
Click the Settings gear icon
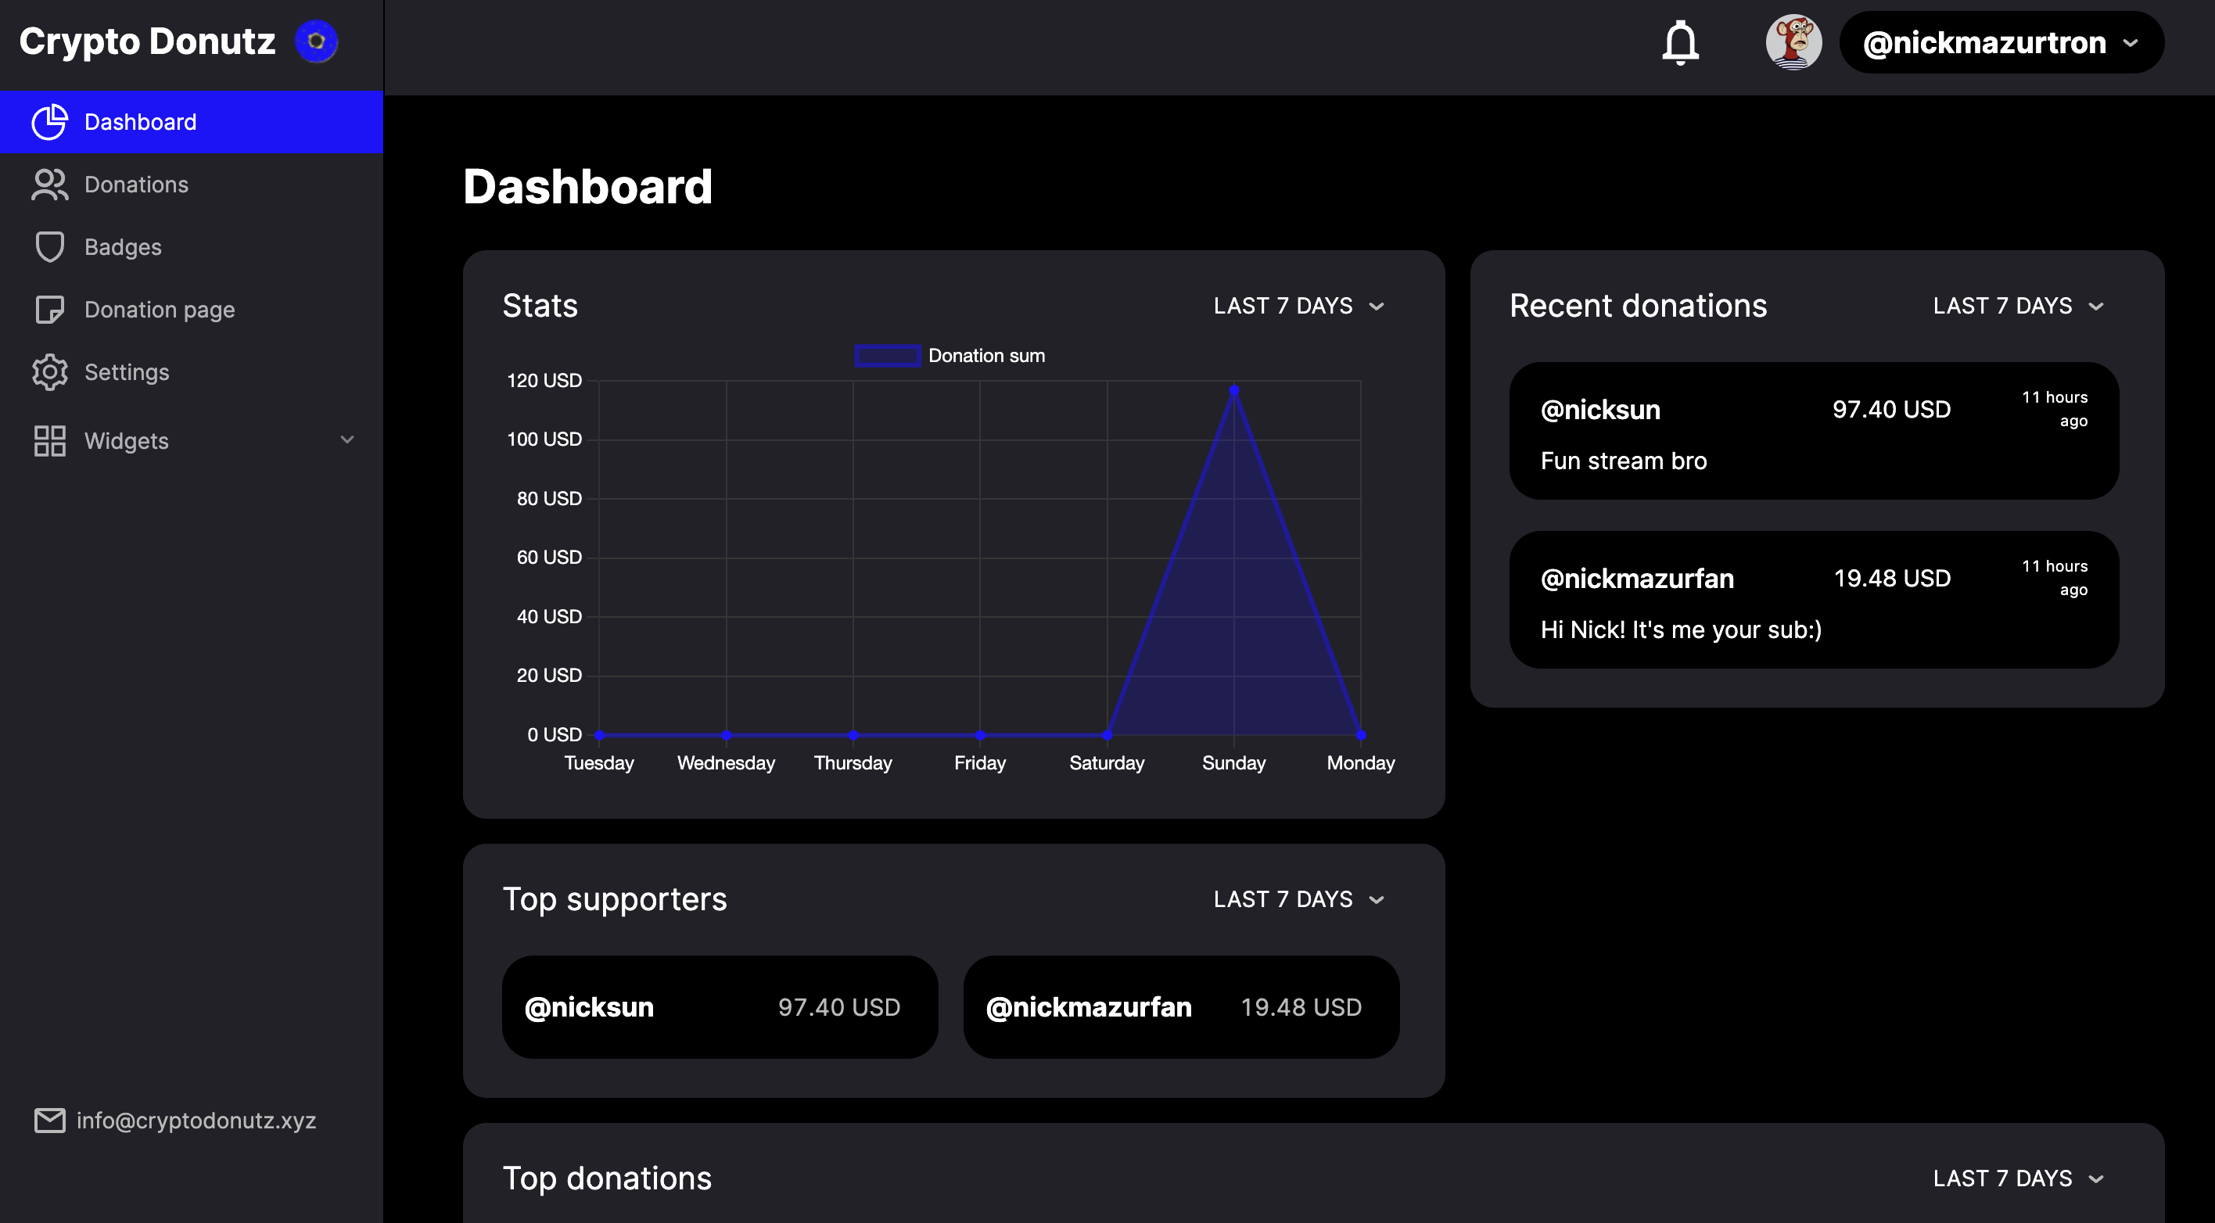click(49, 372)
